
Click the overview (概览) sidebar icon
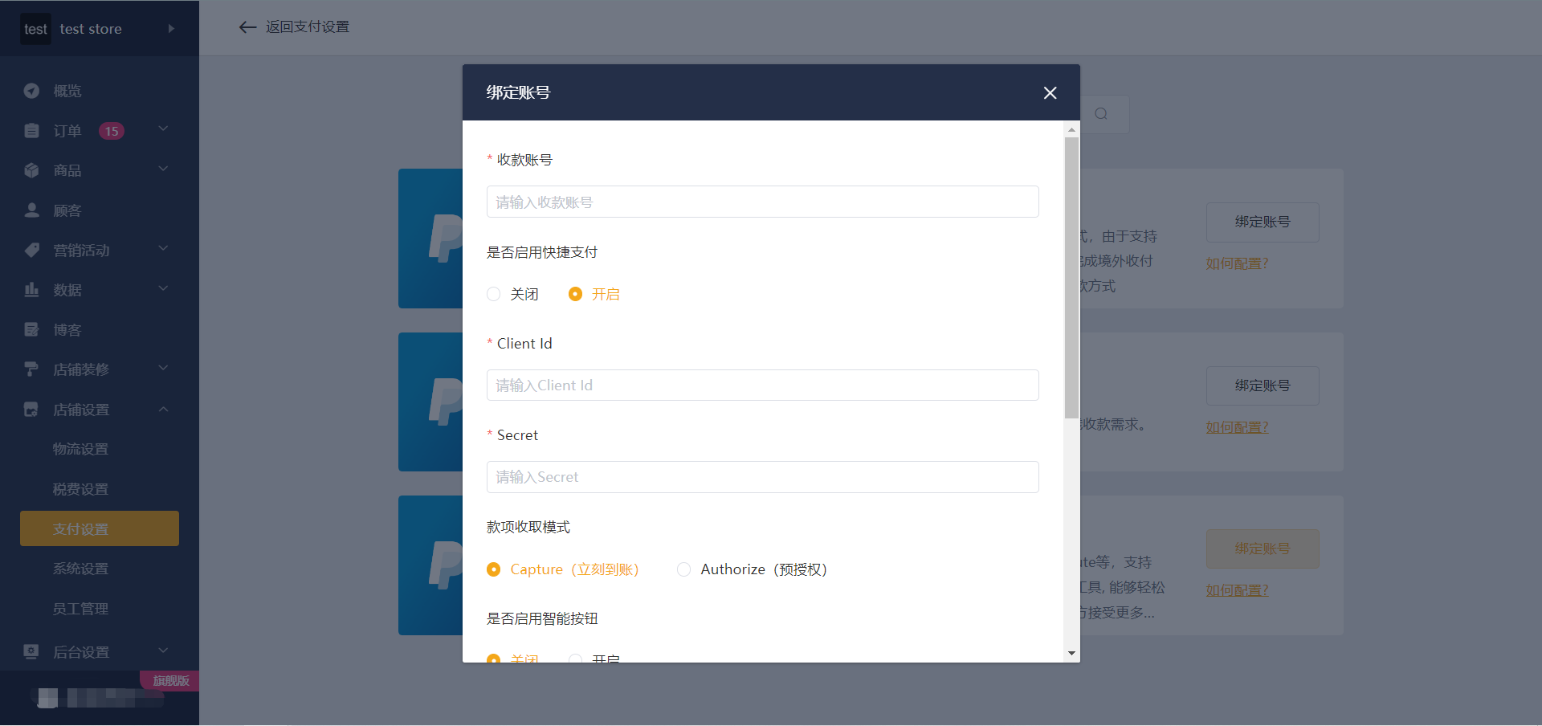click(31, 91)
